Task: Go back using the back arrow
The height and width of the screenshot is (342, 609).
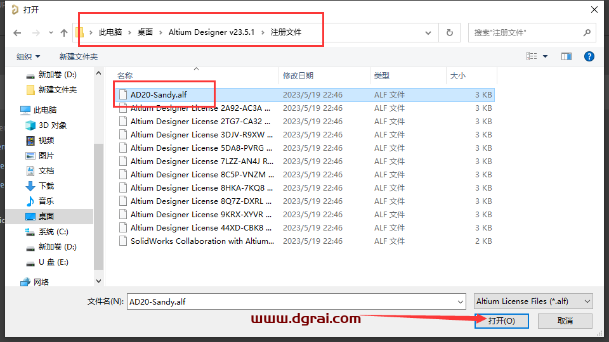Action: tap(17, 33)
